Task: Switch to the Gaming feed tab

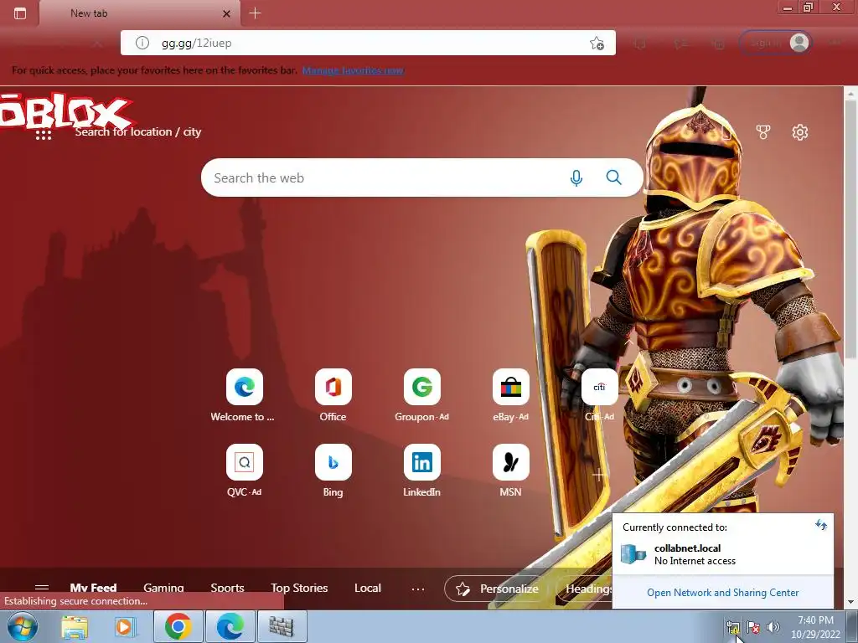Action: pos(163,589)
